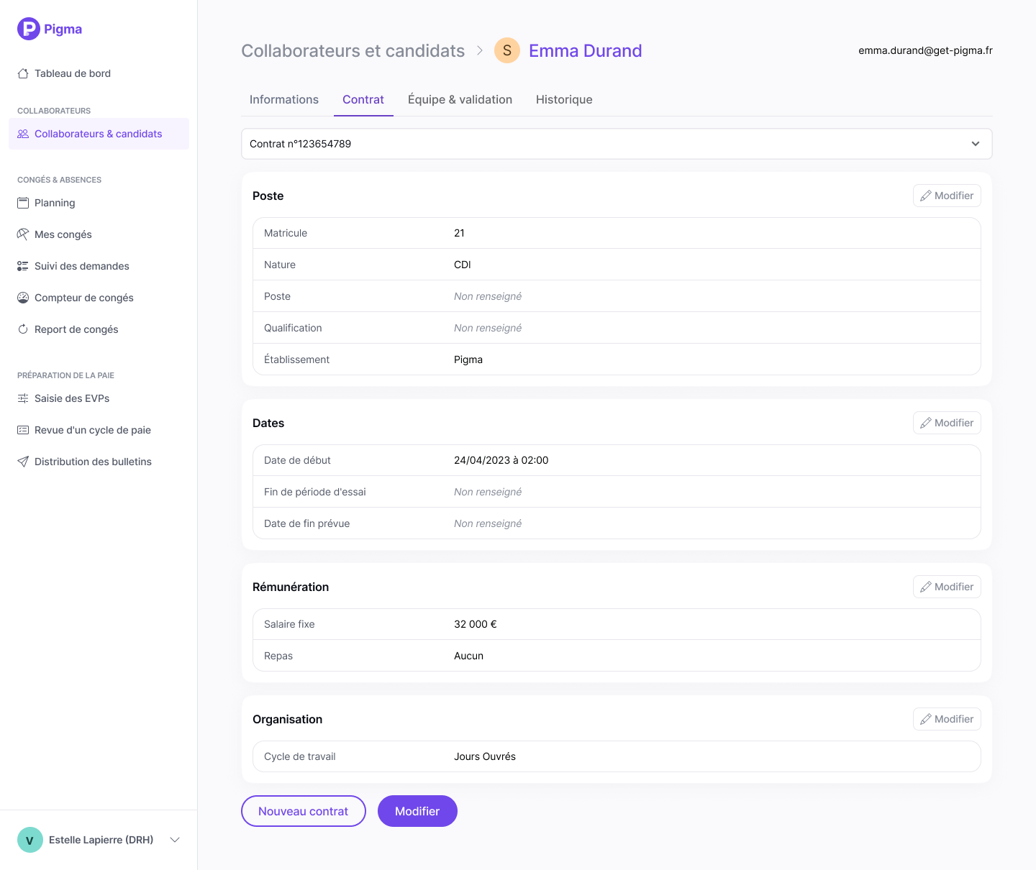Image resolution: width=1036 pixels, height=870 pixels.
Task: Click the pencil icon in the Poste section
Action: tap(926, 196)
